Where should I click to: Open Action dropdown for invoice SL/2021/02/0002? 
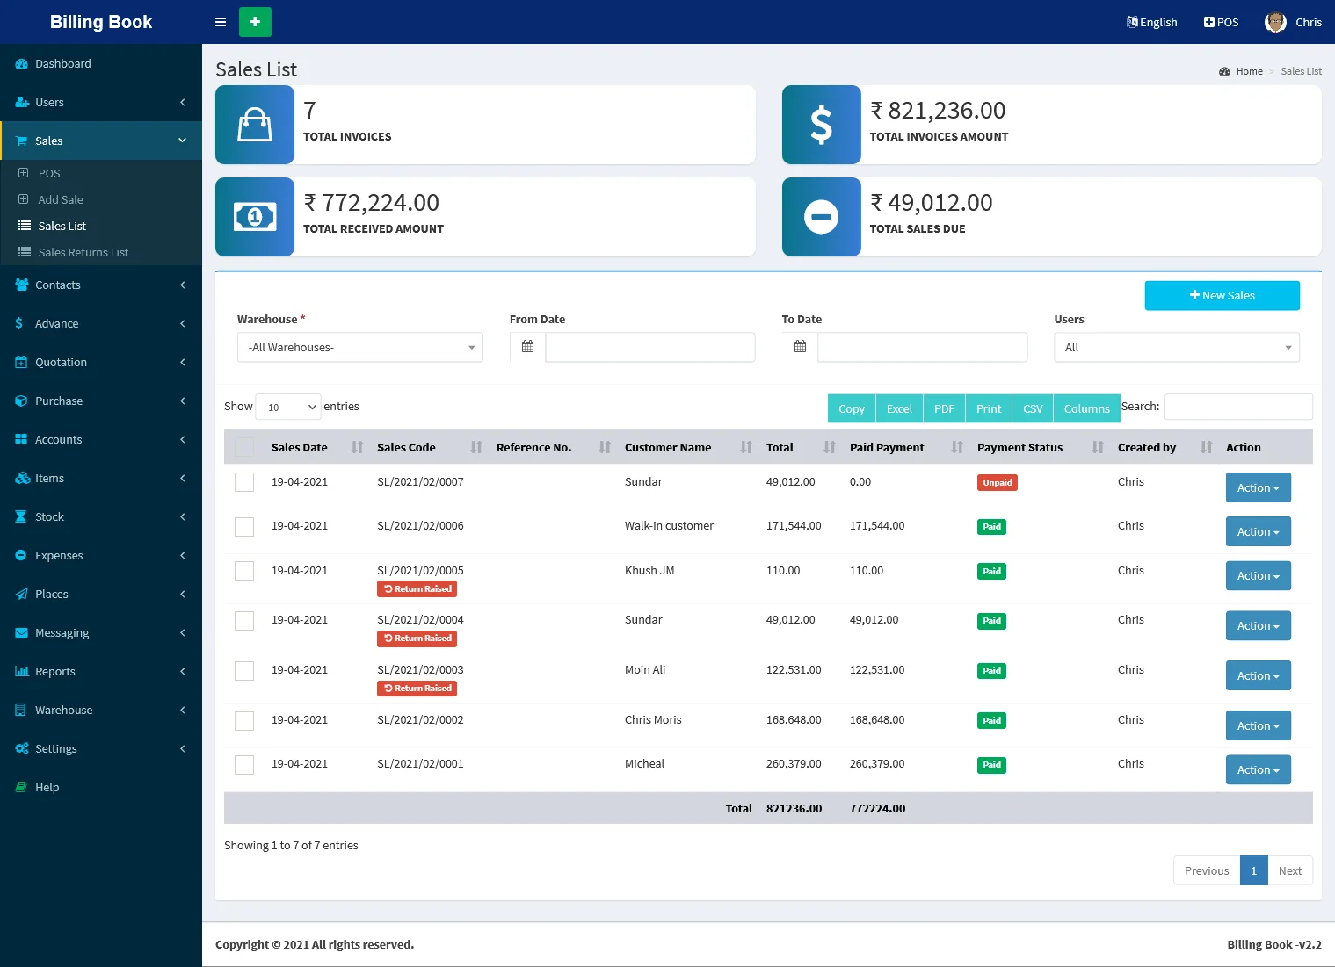(x=1258, y=725)
